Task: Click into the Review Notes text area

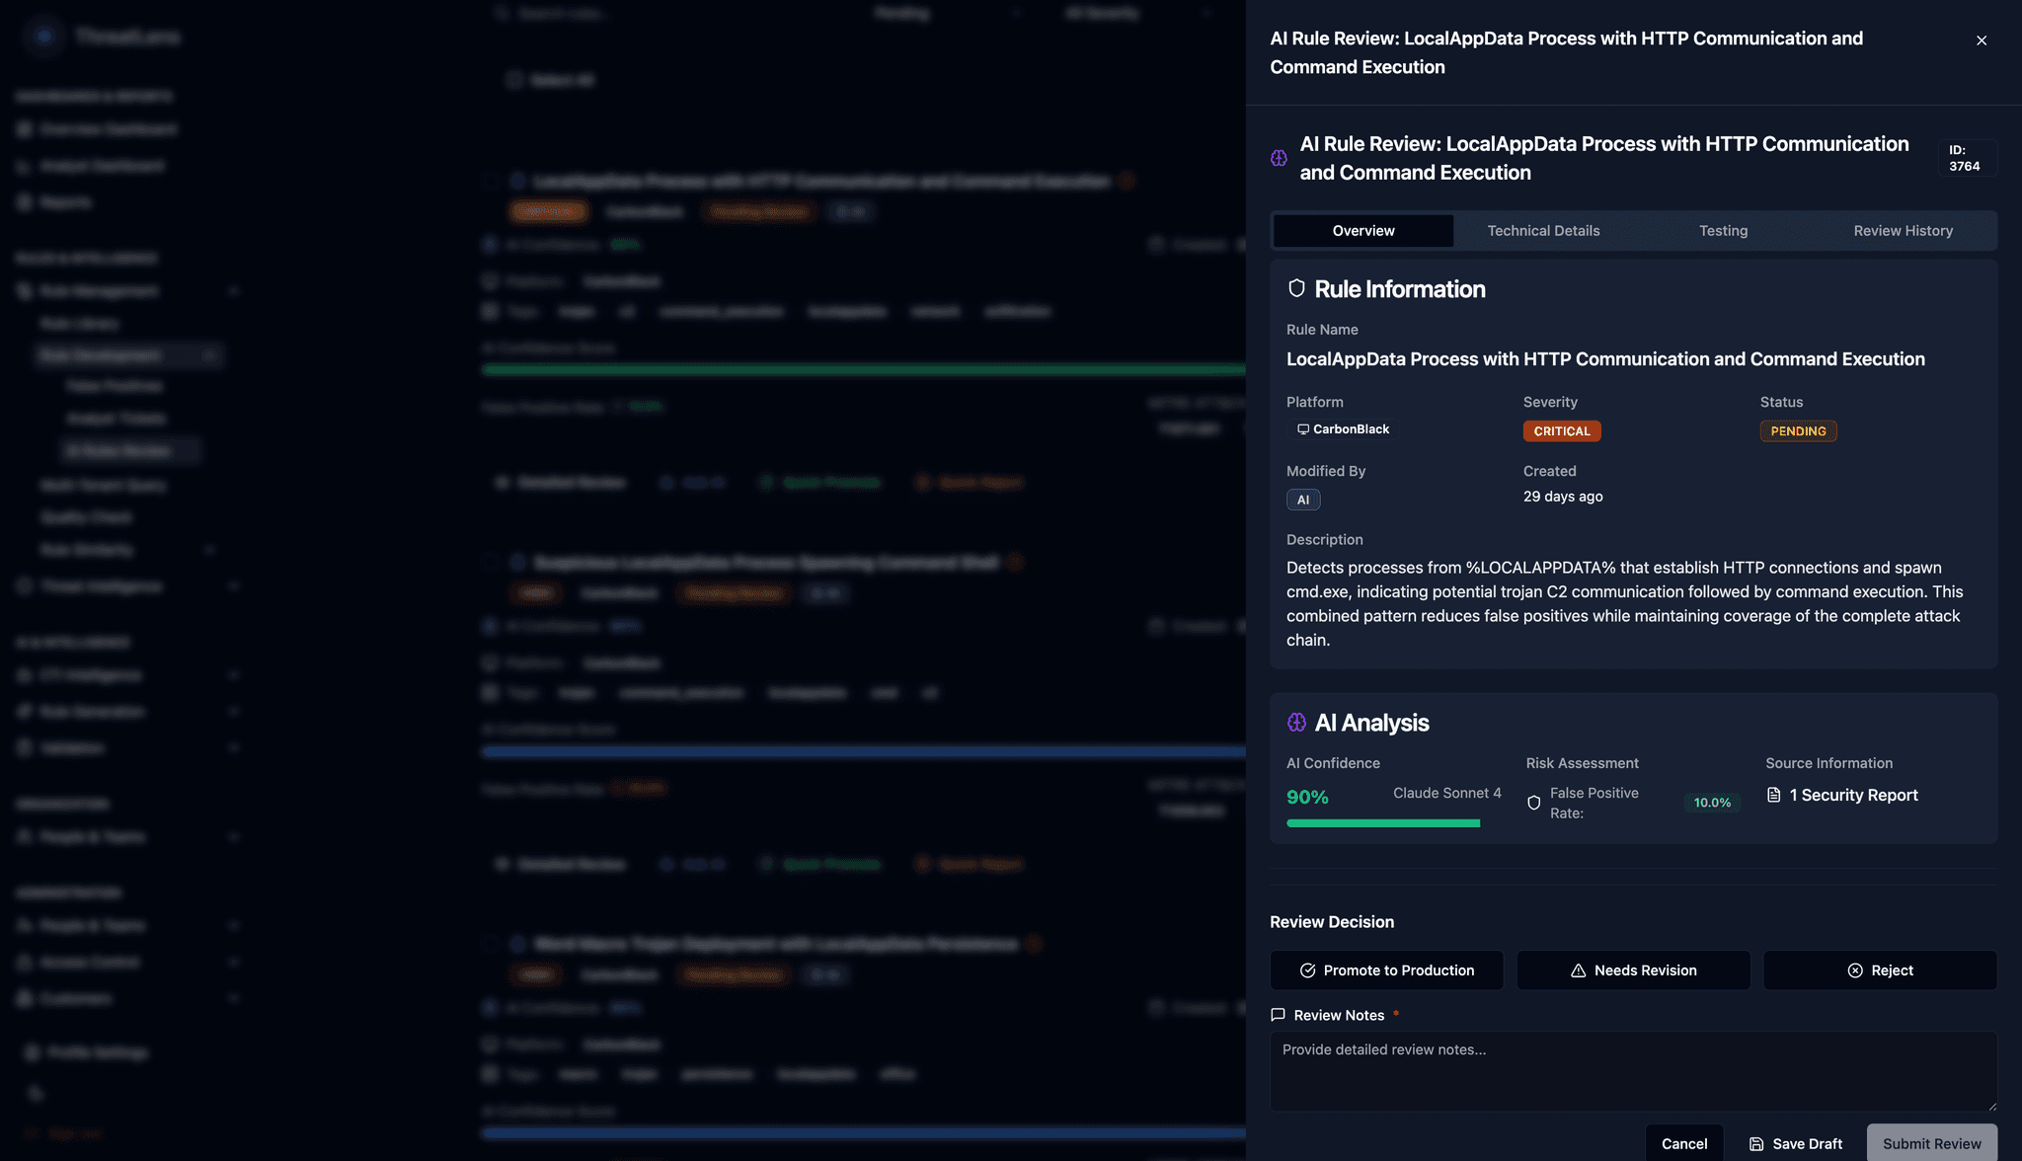Action: click(1633, 1071)
